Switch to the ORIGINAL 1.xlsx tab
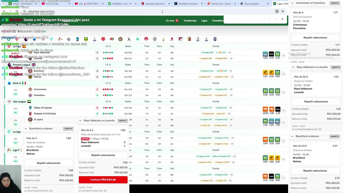Screen dimensions: 344x193 pos(122,4)
